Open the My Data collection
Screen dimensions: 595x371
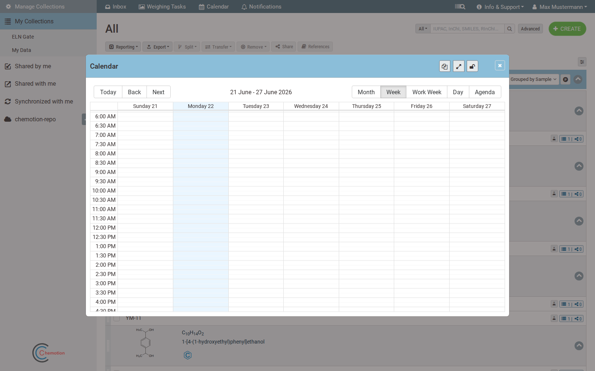click(22, 50)
